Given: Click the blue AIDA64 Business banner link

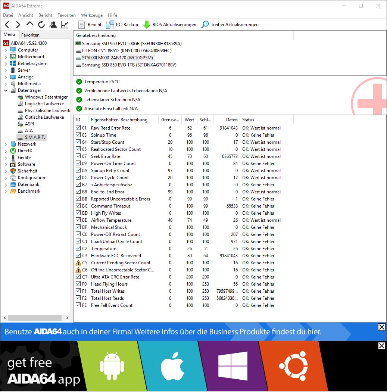Looking at the screenshot, I should point(163,332).
